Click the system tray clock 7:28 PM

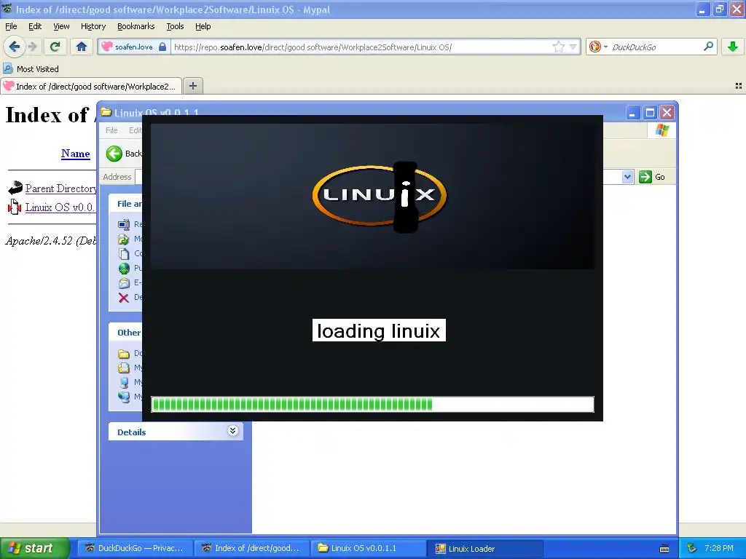pos(719,548)
